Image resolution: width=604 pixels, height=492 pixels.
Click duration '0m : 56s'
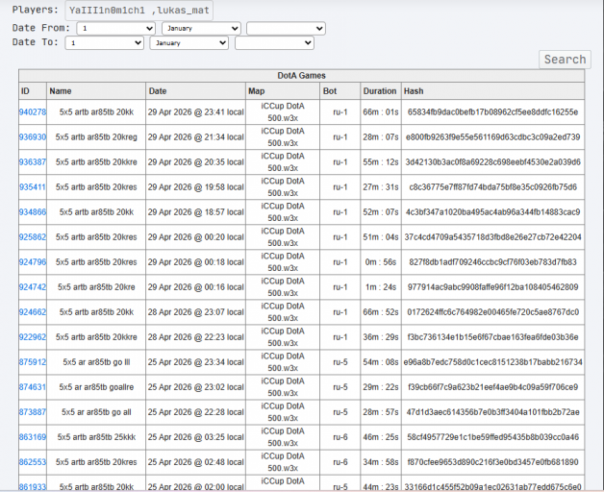(x=381, y=262)
